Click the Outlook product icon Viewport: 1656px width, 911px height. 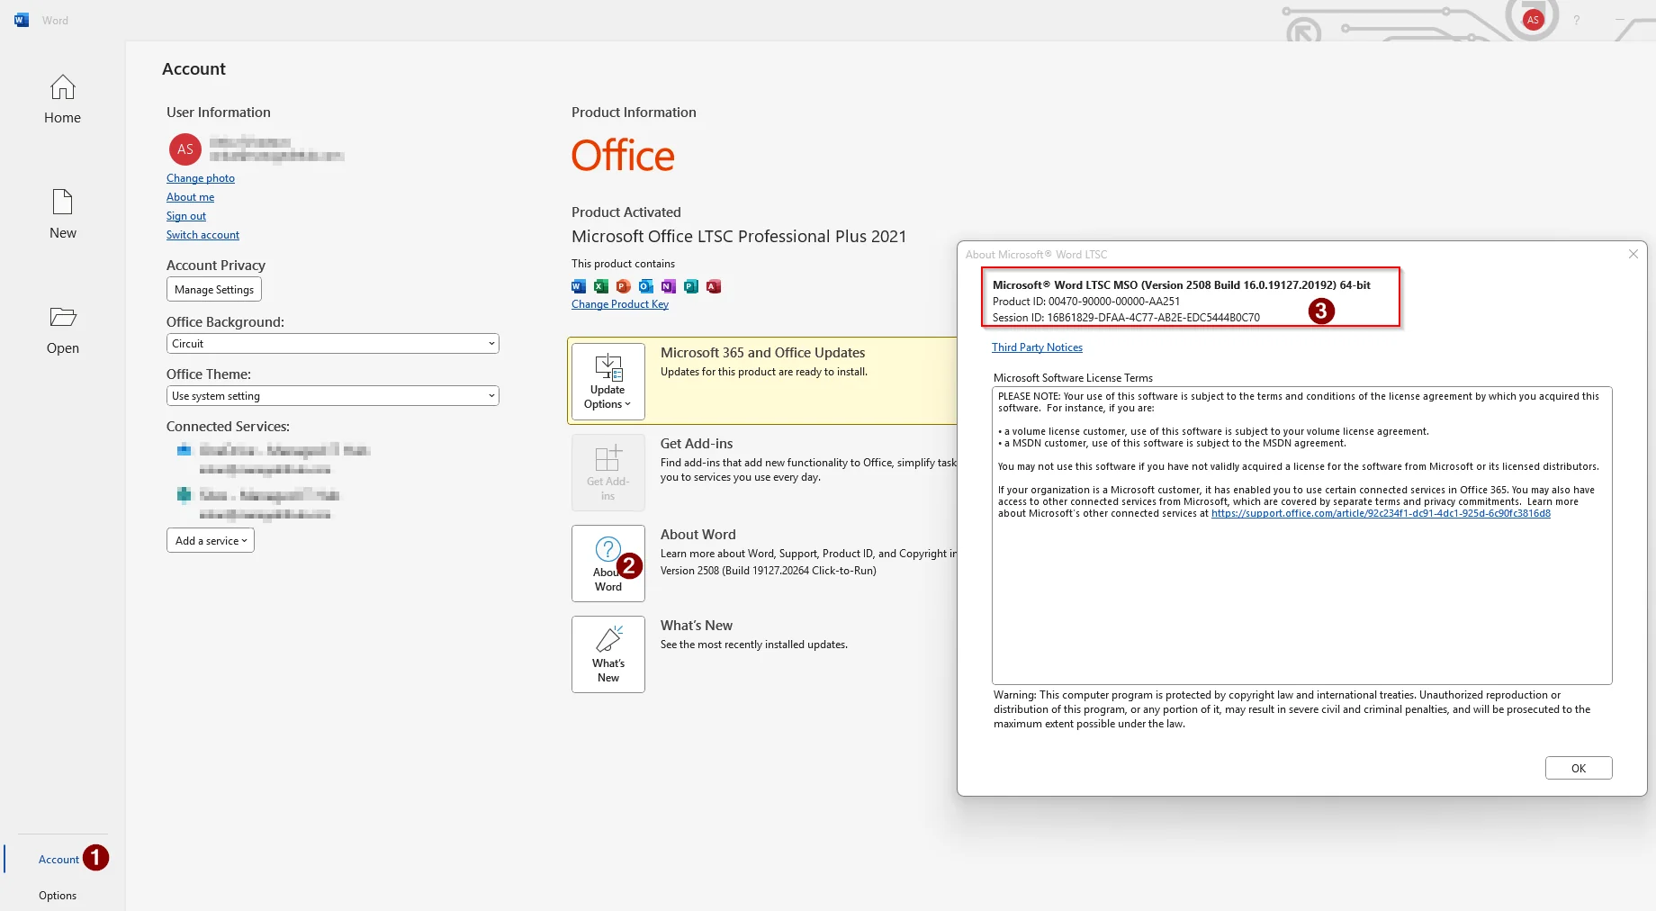coord(646,286)
